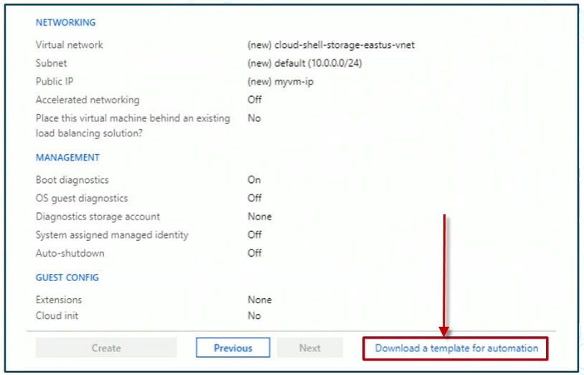Click Diagnostics storage account None value

tap(260, 217)
